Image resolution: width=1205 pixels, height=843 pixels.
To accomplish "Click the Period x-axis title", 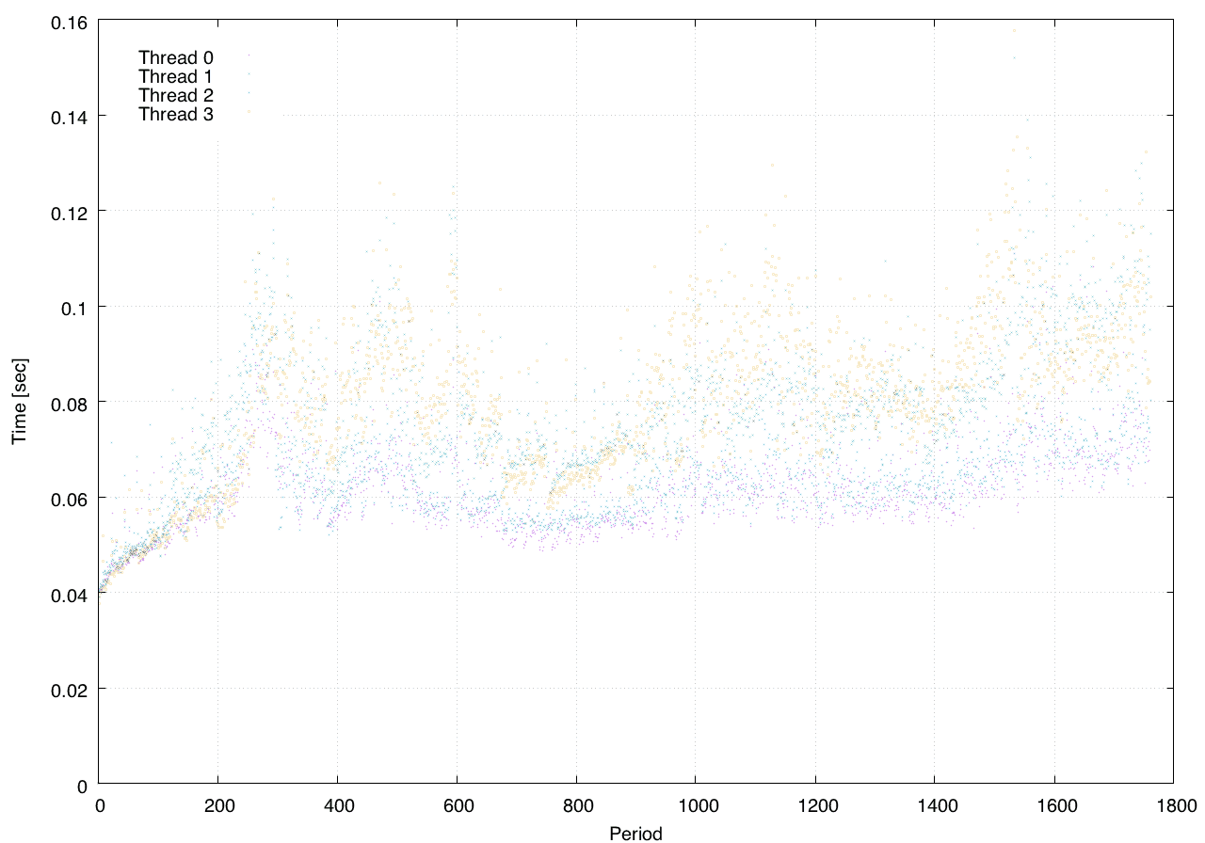I will pyautogui.click(x=635, y=833).
